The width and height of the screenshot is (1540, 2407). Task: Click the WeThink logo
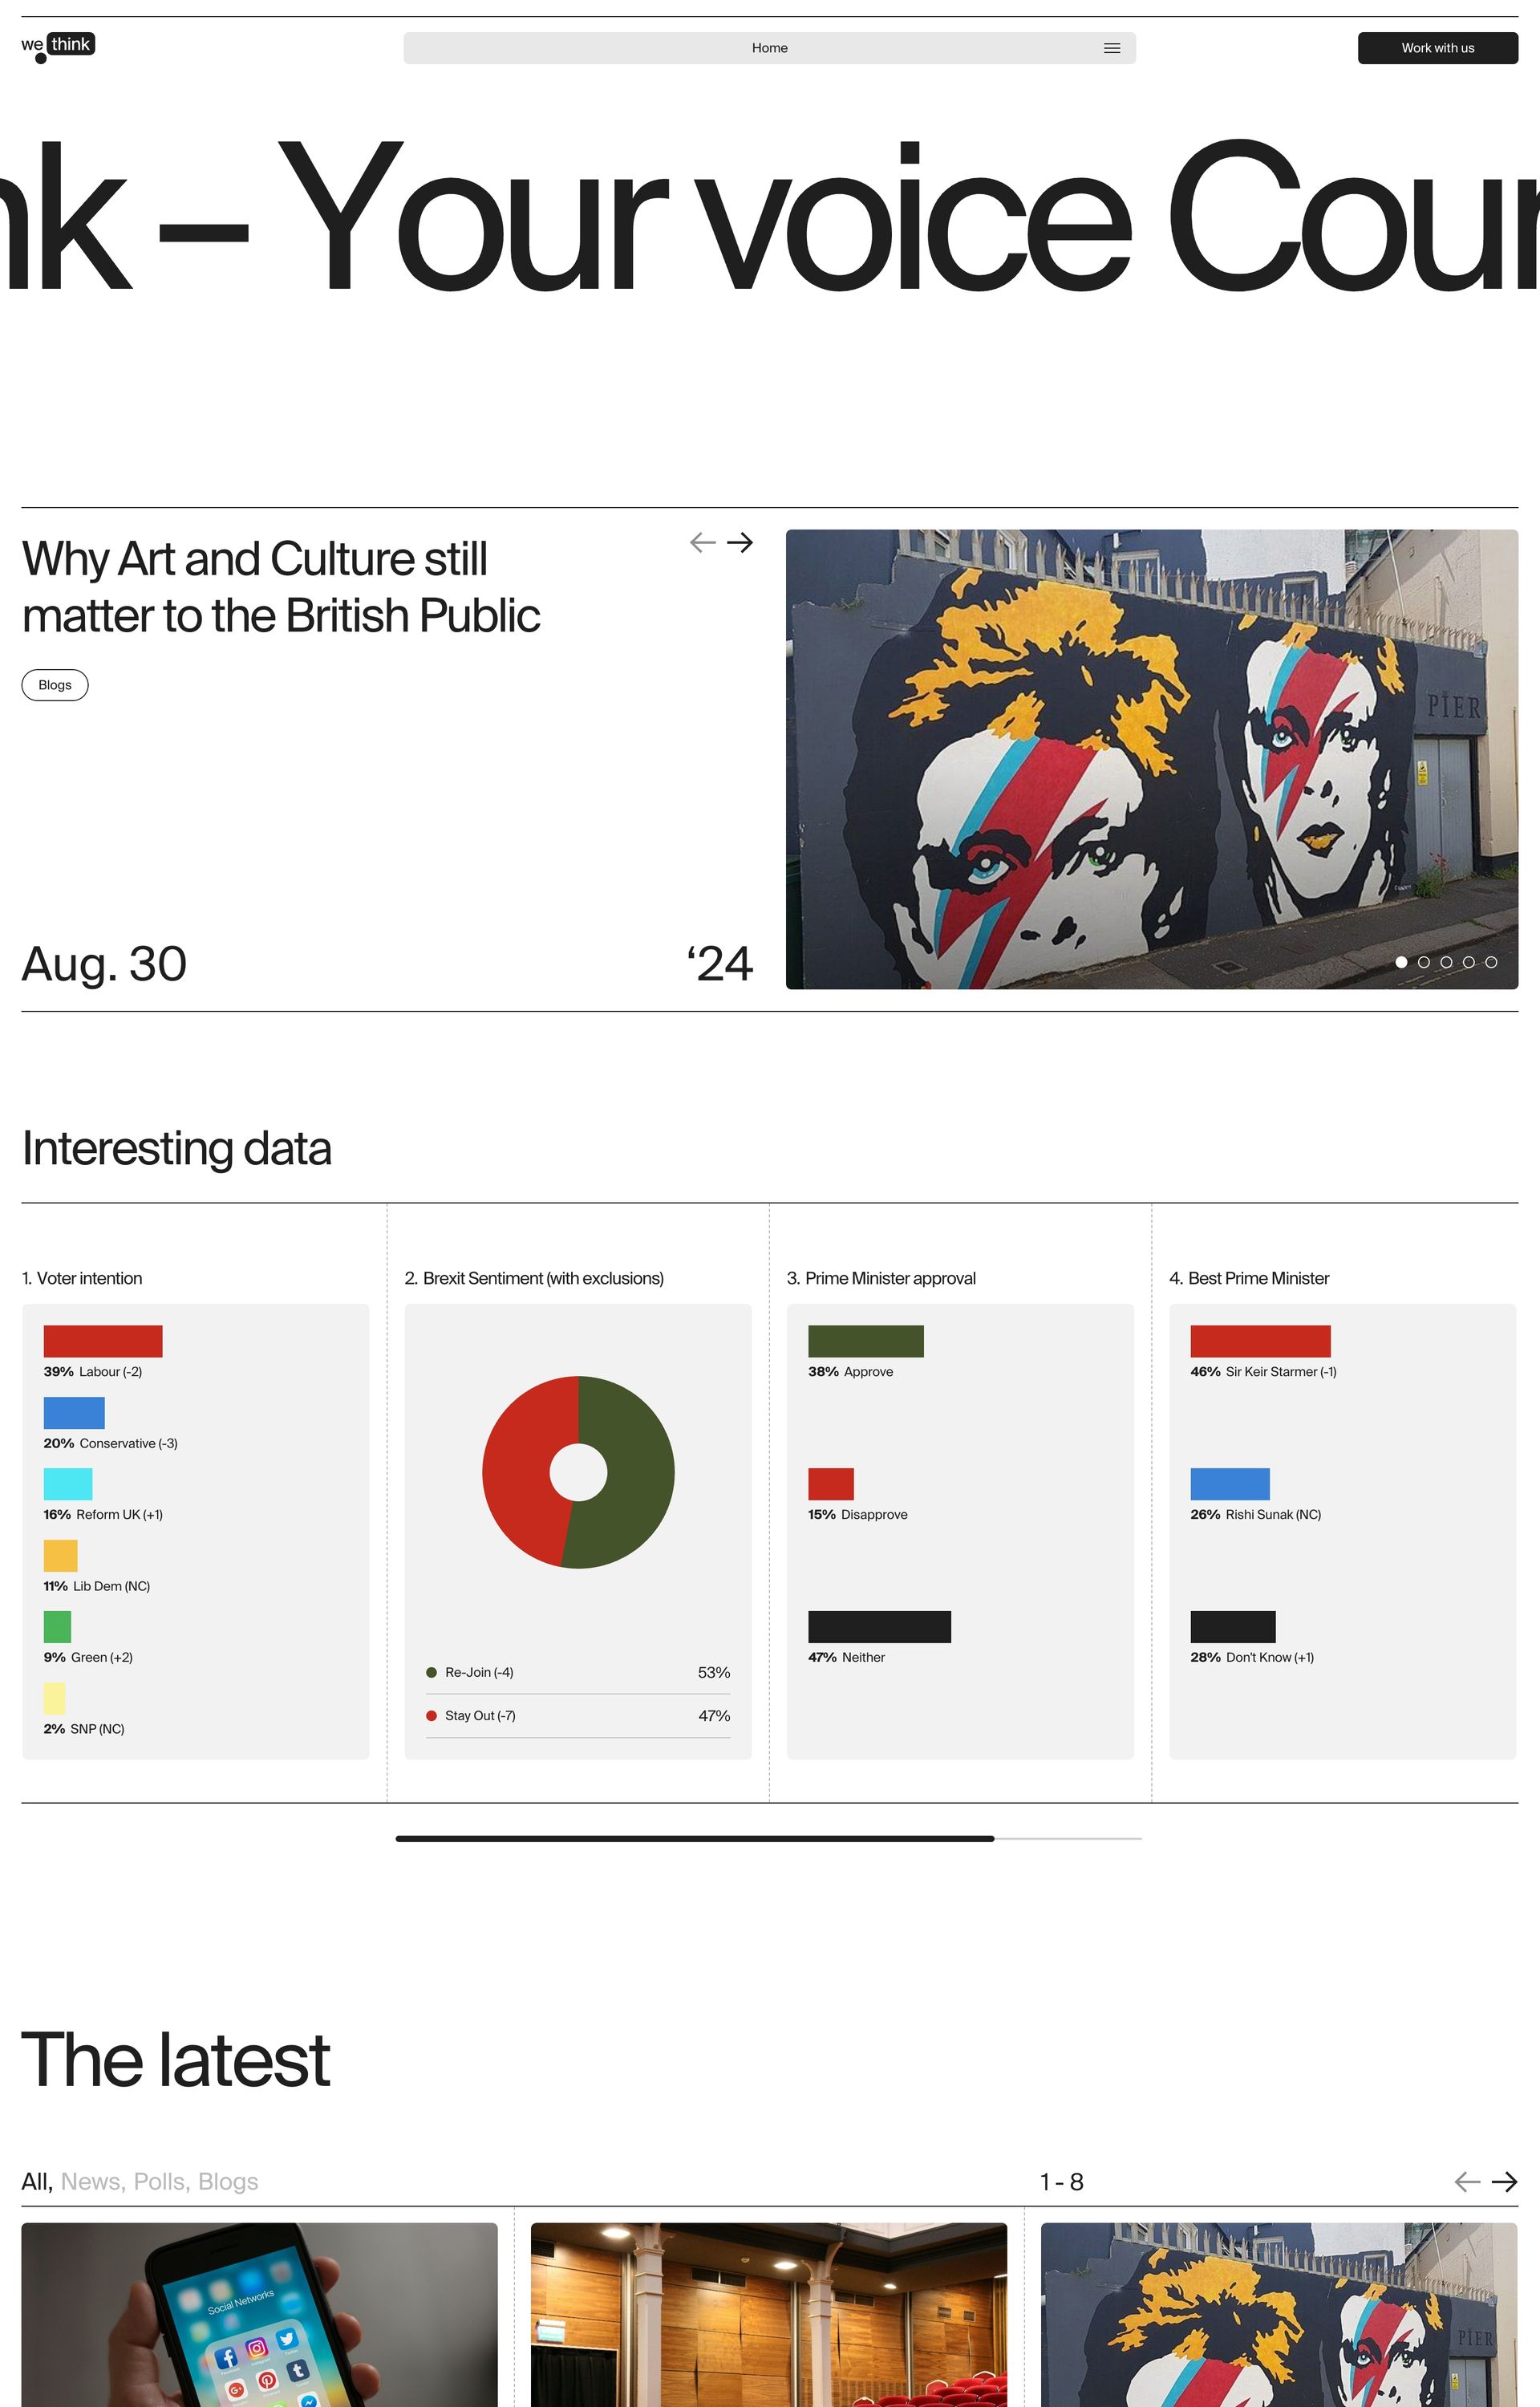pyautogui.click(x=58, y=46)
